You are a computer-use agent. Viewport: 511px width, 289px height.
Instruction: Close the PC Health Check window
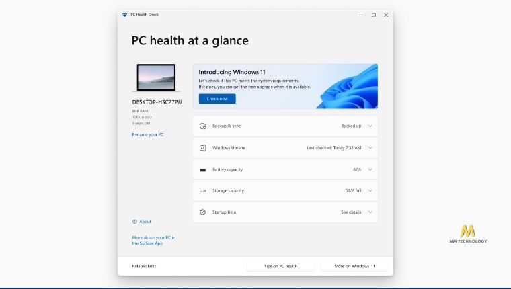(386, 15)
